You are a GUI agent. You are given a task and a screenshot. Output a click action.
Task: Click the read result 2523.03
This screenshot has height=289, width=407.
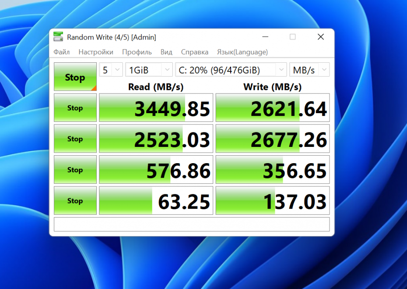(156, 139)
